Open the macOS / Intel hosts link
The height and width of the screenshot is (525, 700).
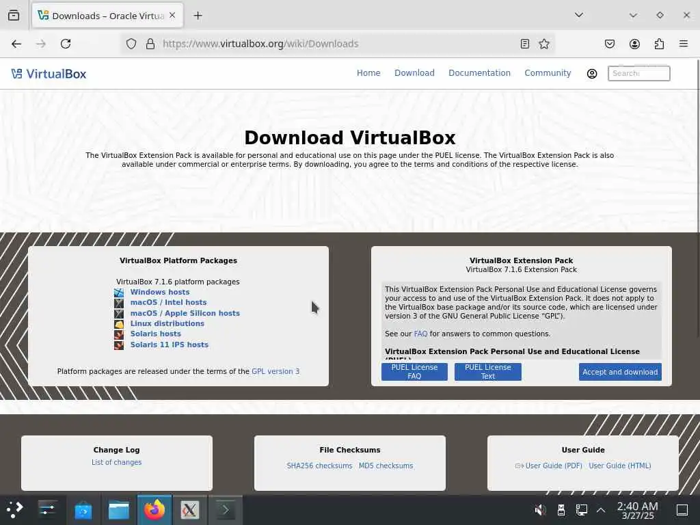[x=168, y=302]
